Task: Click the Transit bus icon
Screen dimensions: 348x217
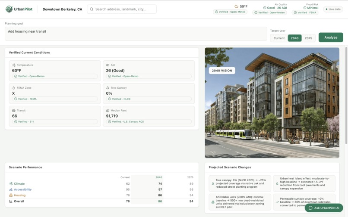Action: click(x=14, y=111)
